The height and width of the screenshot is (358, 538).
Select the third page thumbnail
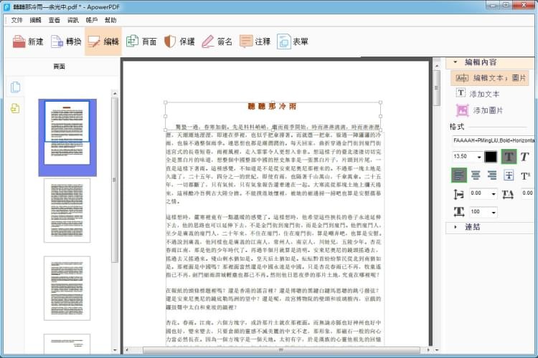tap(67, 288)
